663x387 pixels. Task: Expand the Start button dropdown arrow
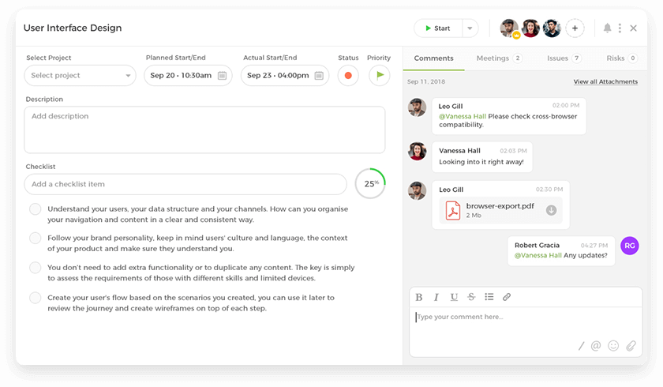click(x=470, y=28)
